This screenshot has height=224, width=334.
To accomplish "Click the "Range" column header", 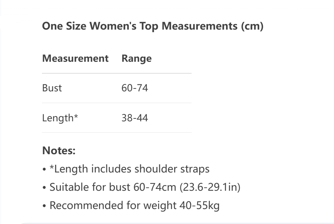I will pyautogui.click(x=136, y=58).
